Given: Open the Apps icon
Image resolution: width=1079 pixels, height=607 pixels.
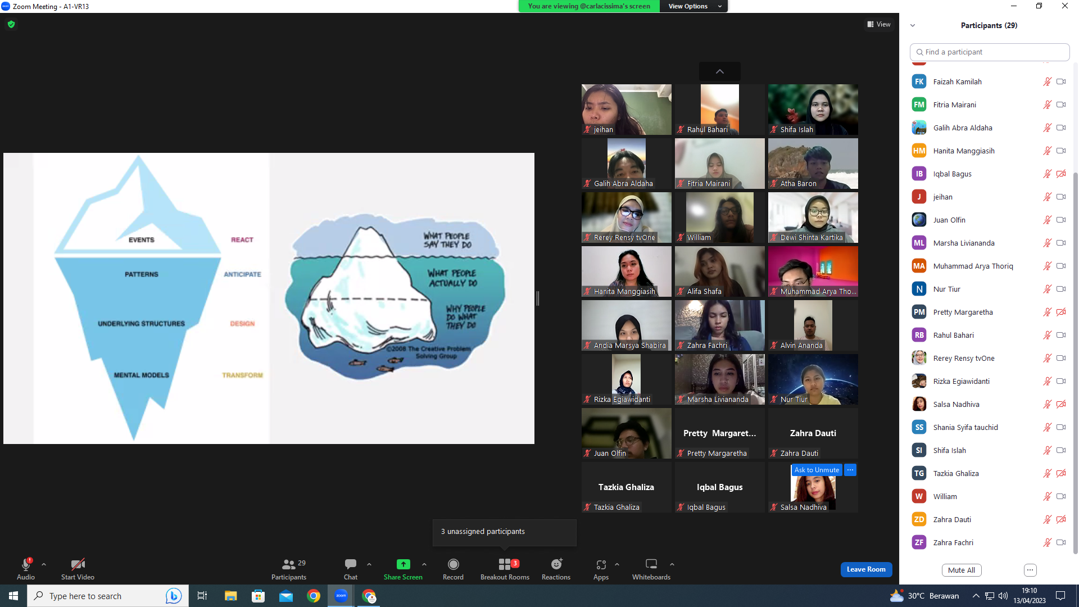Looking at the screenshot, I should click(x=601, y=564).
